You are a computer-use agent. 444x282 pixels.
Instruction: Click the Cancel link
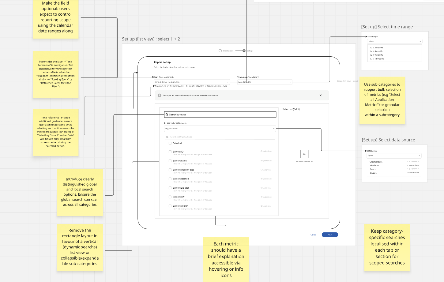click(x=313, y=235)
